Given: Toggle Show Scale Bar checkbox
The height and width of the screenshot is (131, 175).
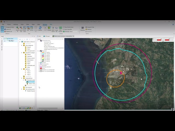Looking at the screenshot, I should pyautogui.click(x=63, y=29).
